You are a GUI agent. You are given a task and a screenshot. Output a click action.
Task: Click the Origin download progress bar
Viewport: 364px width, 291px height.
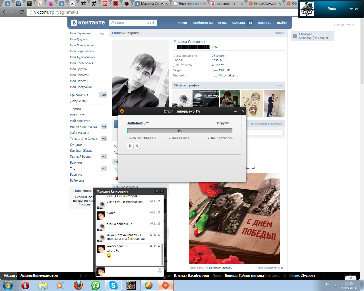coord(179,131)
